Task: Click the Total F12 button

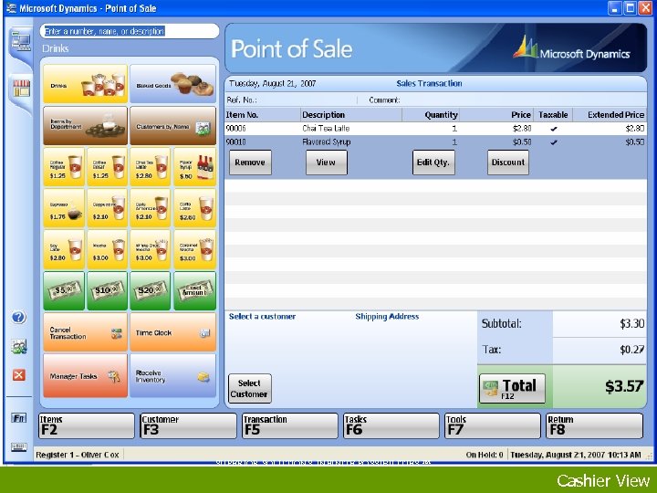Action: click(x=512, y=389)
